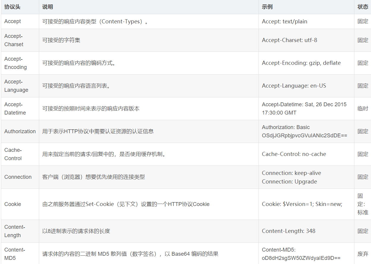Click the Accept-Encoding header name cell
This screenshot has height=264, width=371.
(15, 63)
